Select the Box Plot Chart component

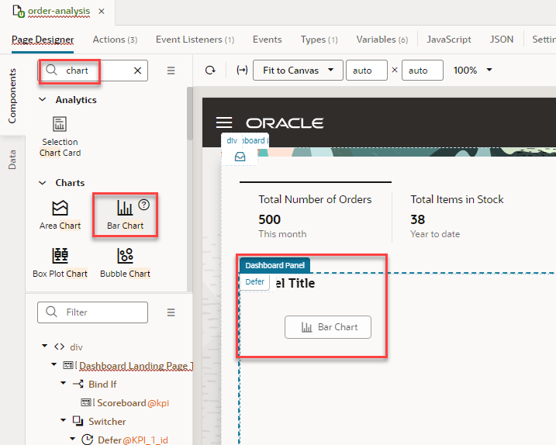tap(60, 263)
